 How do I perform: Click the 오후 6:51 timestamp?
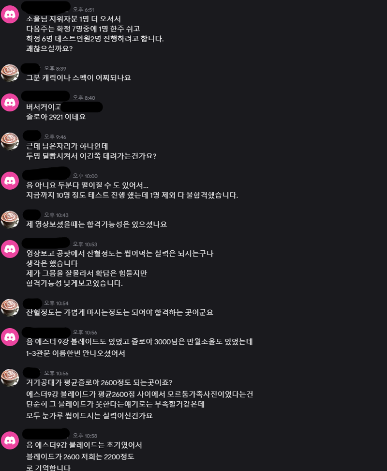point(84,10)
